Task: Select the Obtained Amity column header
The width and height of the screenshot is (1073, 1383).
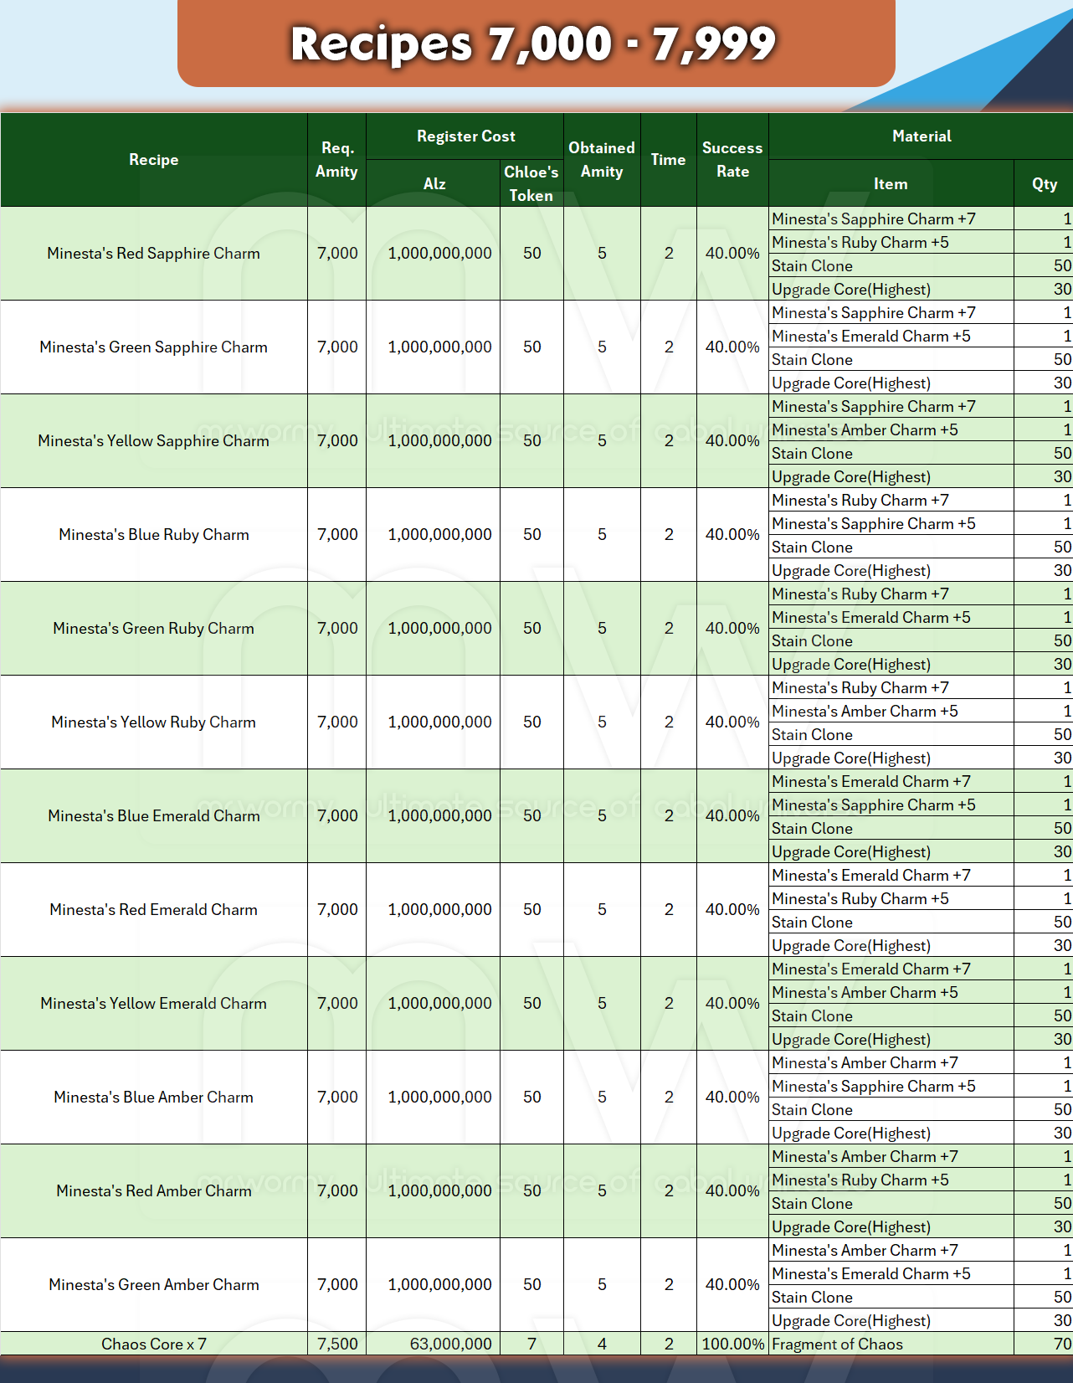Action: click(x=602, y=160)
